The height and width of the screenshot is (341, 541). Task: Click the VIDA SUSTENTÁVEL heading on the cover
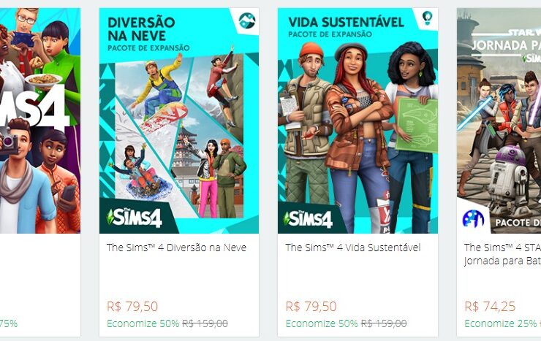pos(346,23)
